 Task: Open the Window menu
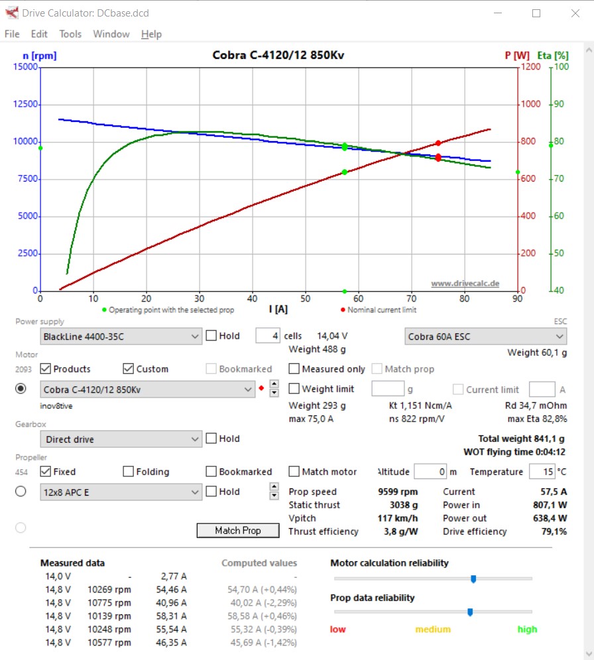[x=111, y=34]
